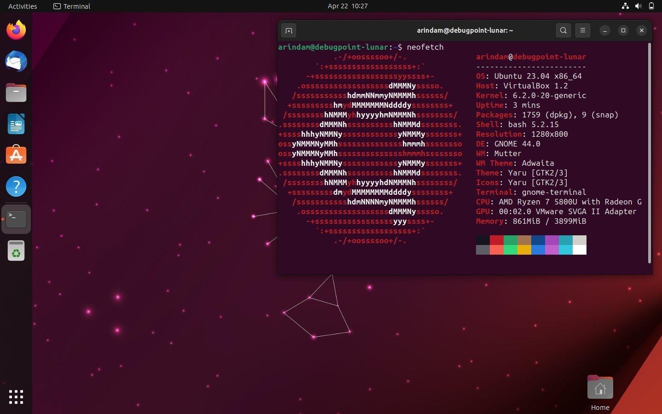Show all applications grid
662x414 pixels.
click(x=16, y=397)
